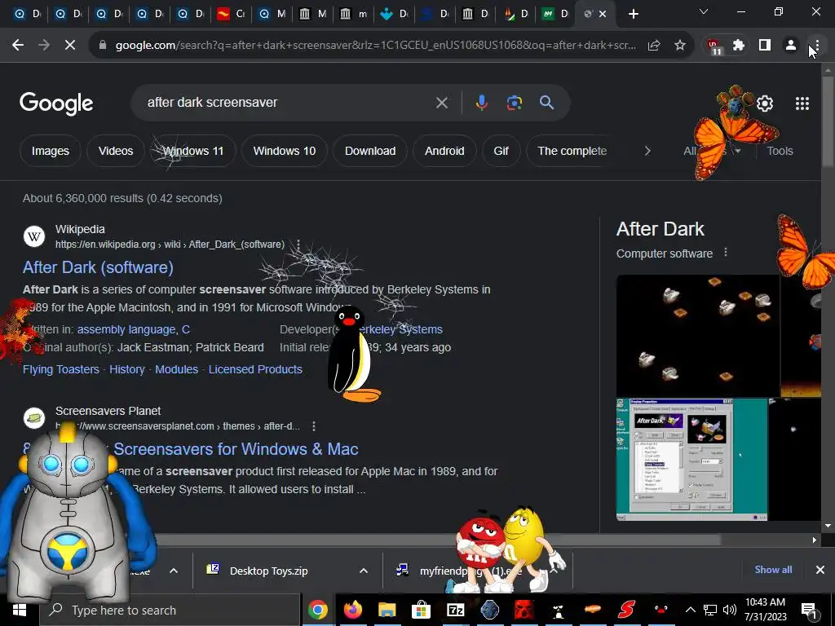The image size is (835, 626).
Task: Open the History section link
Action: point(126,369)
